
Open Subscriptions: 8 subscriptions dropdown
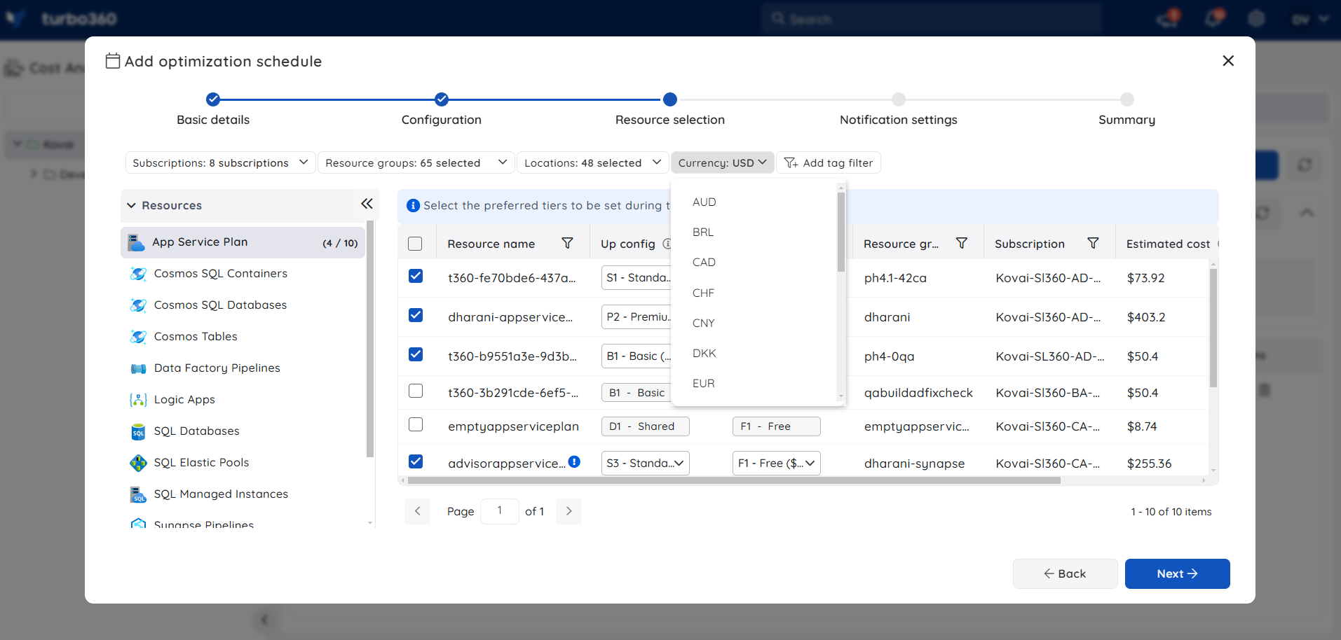(220, 162)
